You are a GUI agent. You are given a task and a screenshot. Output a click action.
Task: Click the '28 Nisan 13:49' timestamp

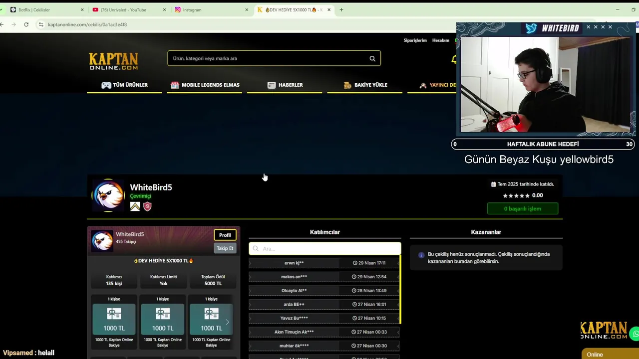pyautogui.click(x=369, y=291)
